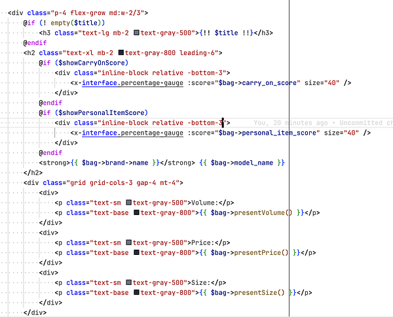Open the color swatch on the presentVolume() line
The width and height of the screenshot is (393, 317).
coord(137,212)
